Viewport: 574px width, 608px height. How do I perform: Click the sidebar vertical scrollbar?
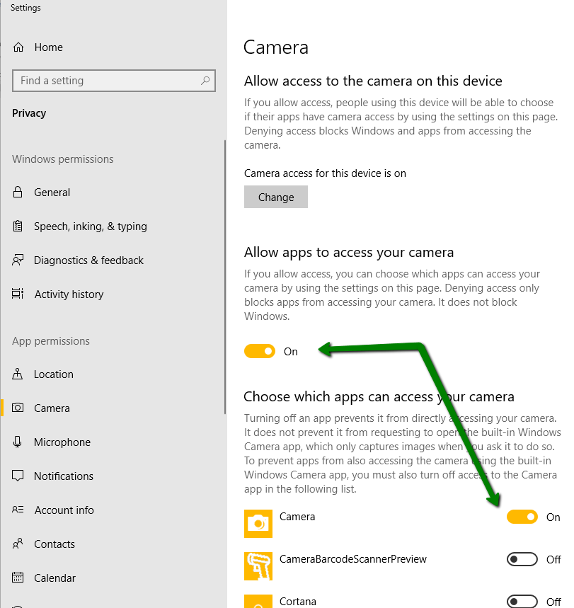pyautogui.click(x=225, y=277)
